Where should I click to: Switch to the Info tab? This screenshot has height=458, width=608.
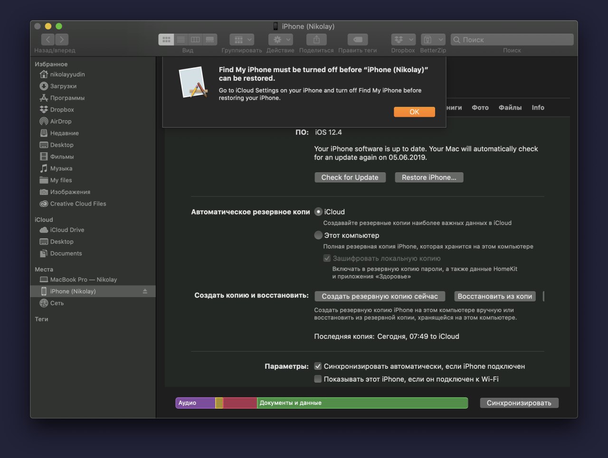538,108
